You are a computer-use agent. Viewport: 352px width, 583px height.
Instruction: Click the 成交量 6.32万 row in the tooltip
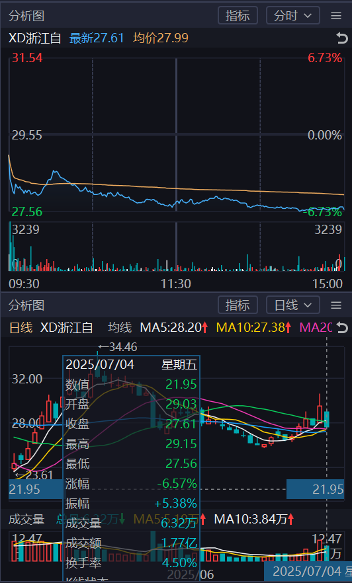(131, 524)
